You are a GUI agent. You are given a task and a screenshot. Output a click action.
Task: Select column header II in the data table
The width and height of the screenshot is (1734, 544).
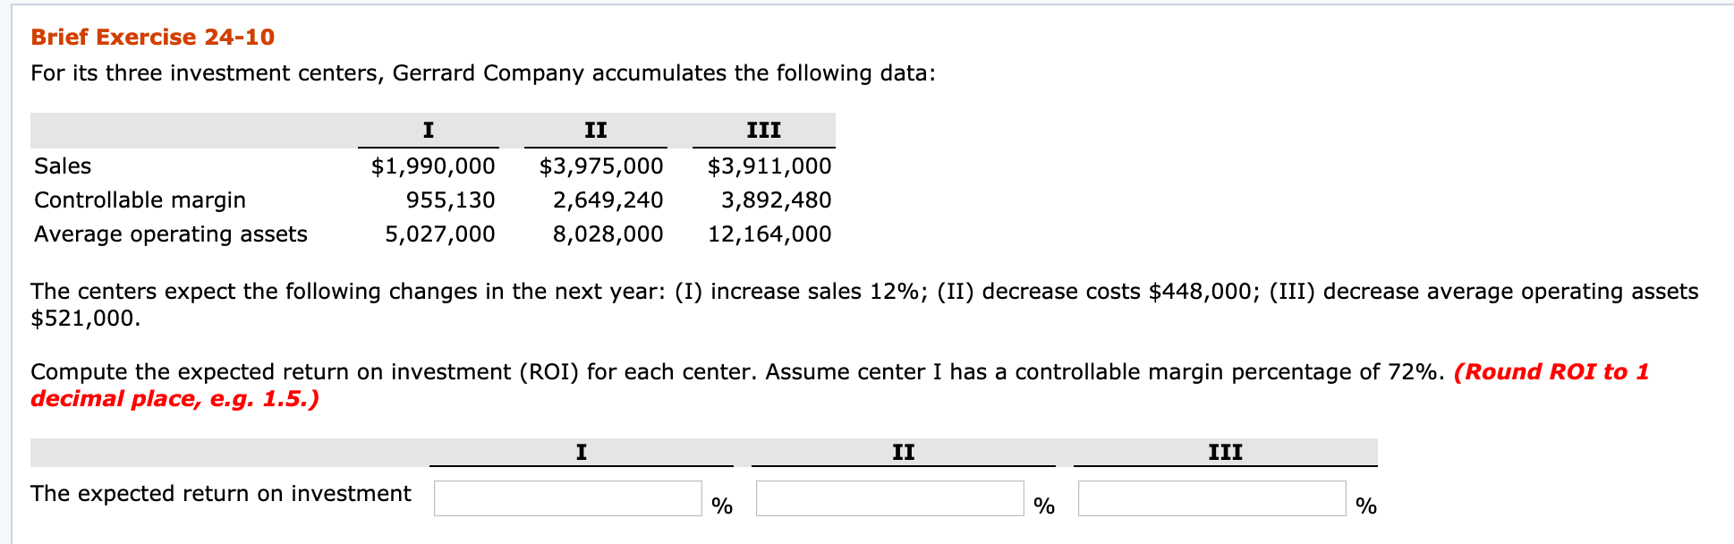pos(595,130)
